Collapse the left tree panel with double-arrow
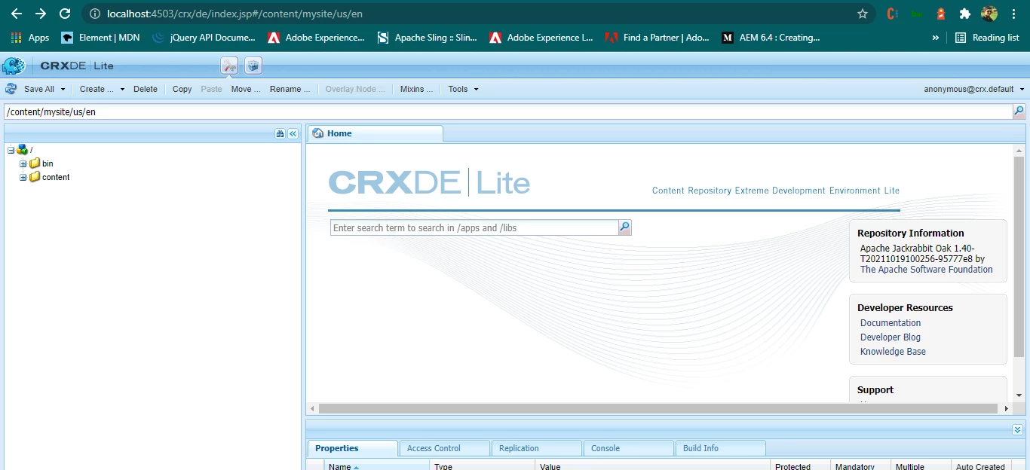This screenshot has height=470, width=1030. [x=293, y=133]
